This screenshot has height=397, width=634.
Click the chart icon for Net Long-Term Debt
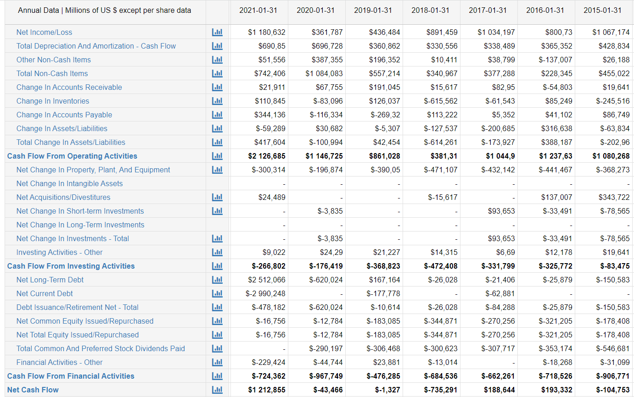click(x=217, y=280)
